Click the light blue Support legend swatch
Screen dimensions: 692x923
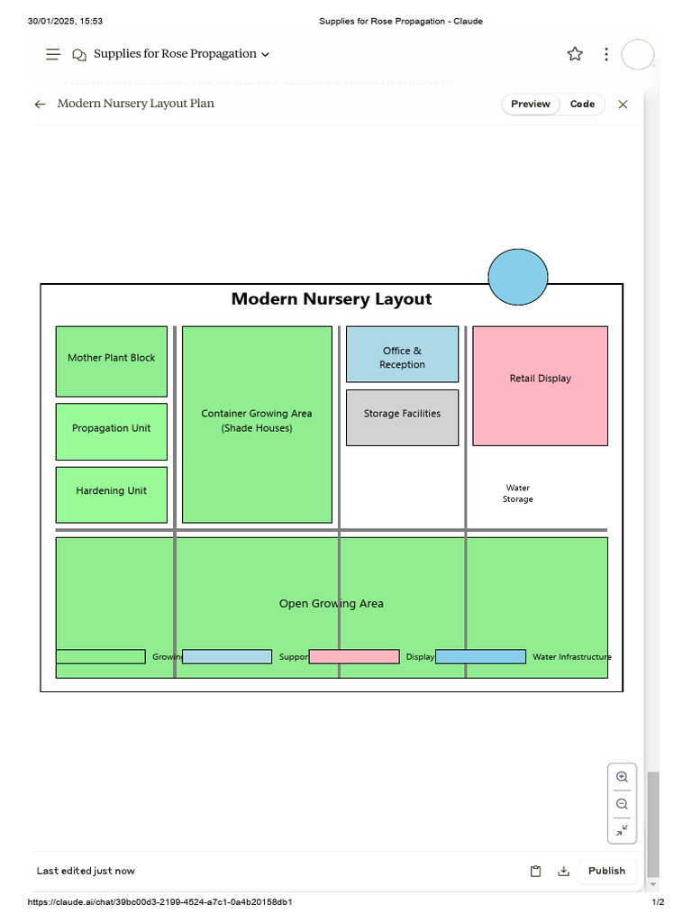pyautogui.click(x=227, y=657)
